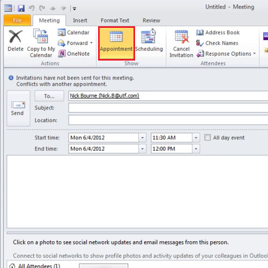Click in the meeting body text area
The image size is (268, 268).
click(137, 191)
